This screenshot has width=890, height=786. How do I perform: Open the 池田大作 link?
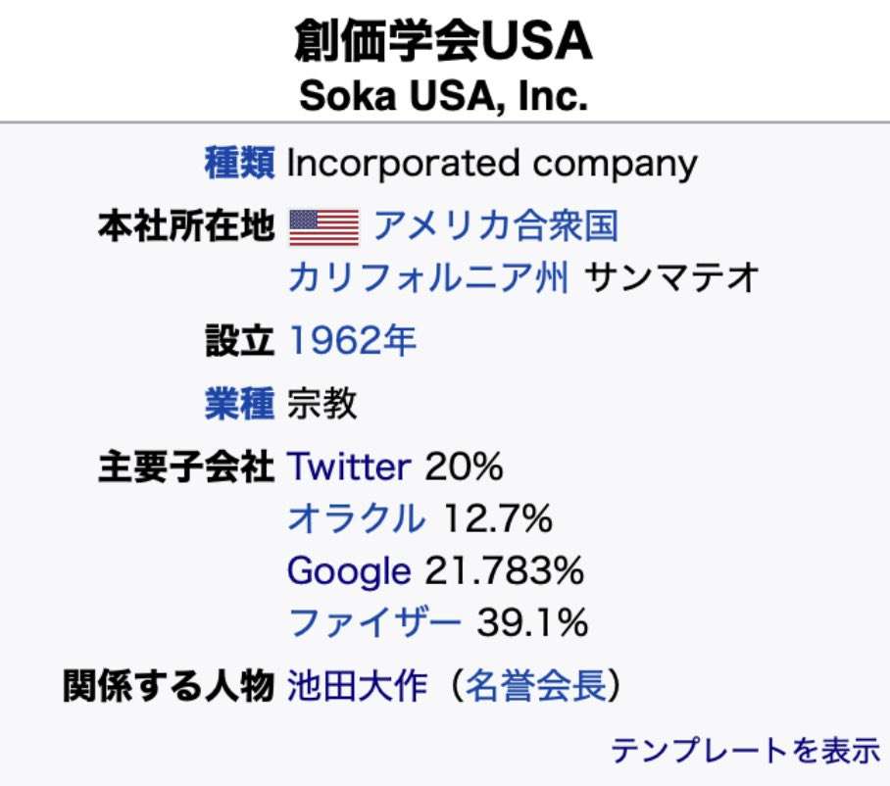click(357, 686)
